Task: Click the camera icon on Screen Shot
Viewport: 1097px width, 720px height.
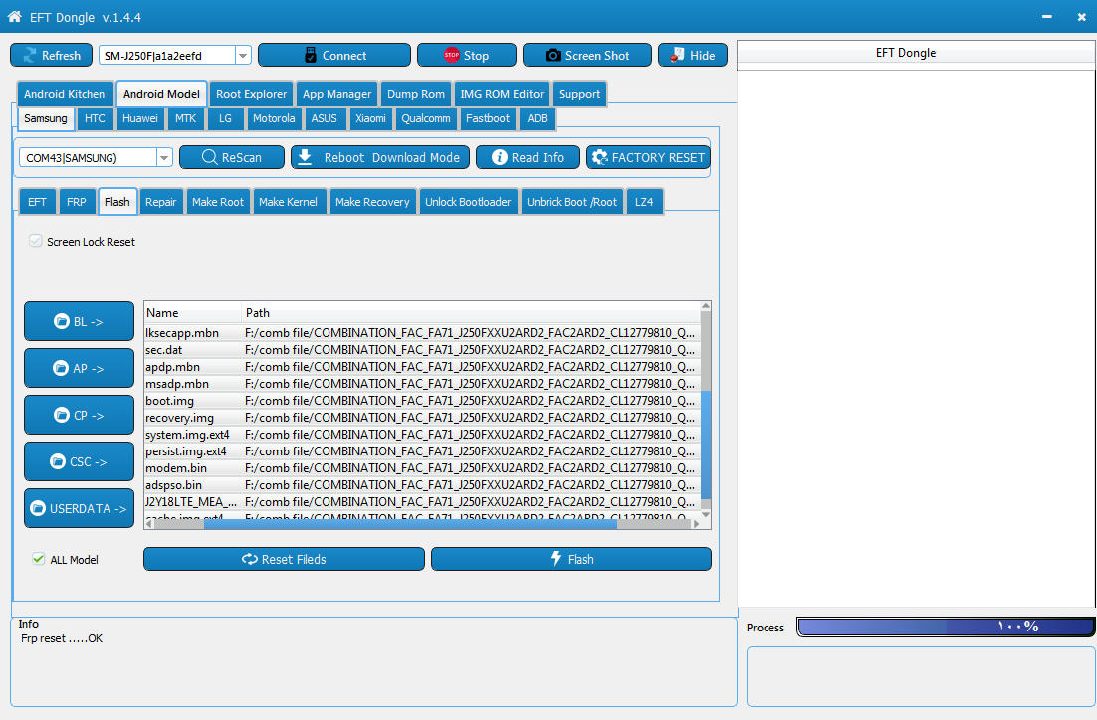Action: [x=553, y=56]
